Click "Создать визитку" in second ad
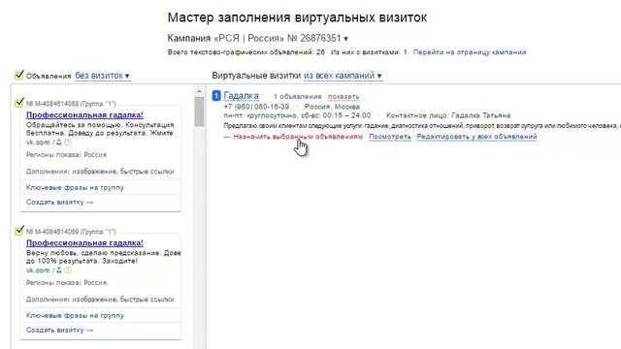Viewport: 621px width, 349px height. [x=59, y=330]
